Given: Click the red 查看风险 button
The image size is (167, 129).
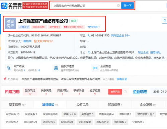Looking at the screenshot, I should pyautogui.click(x=115, y=92).
